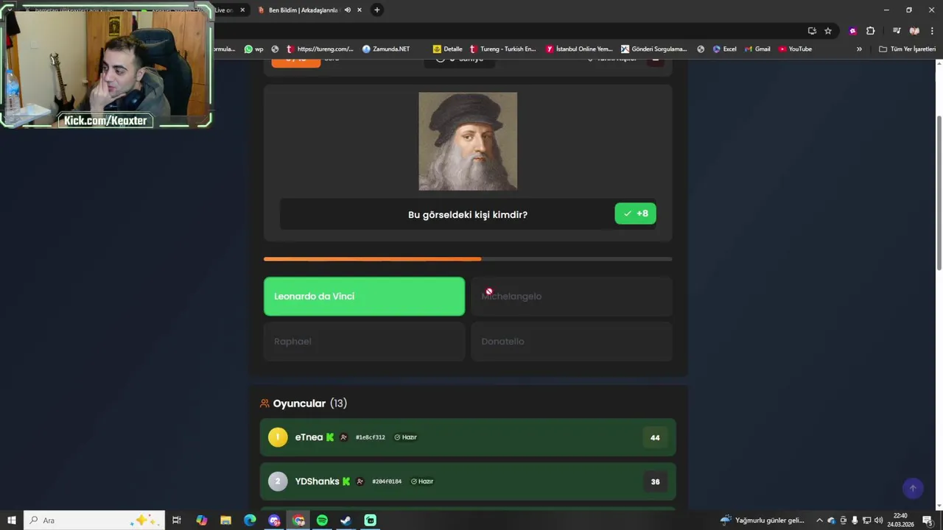The width and height of the screenshot is (943, 530).
Task: Open the Detalle bookmark
Action: point(448,49)
